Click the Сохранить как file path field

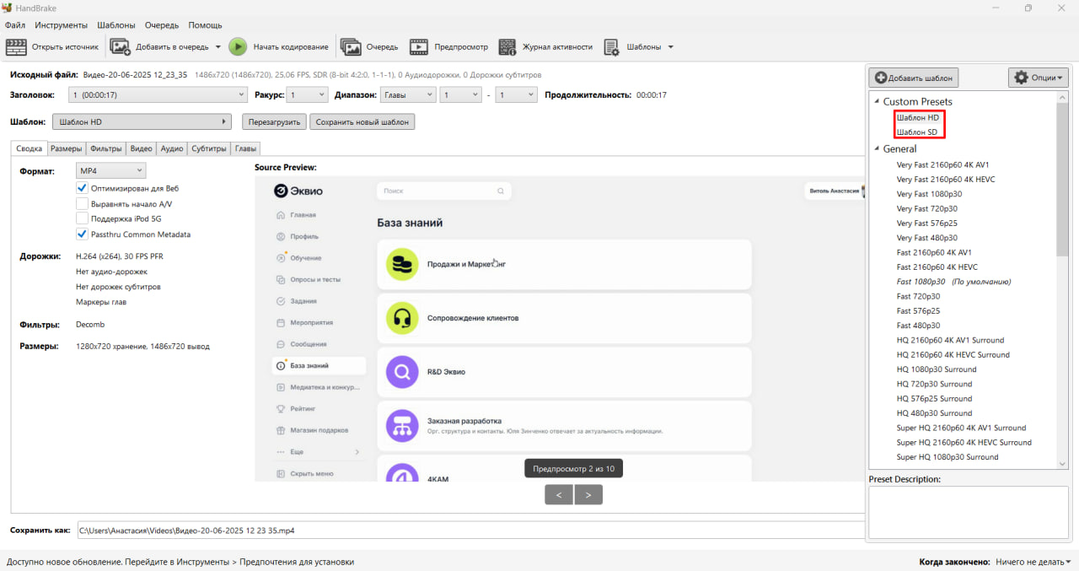(x=470, y=531)
